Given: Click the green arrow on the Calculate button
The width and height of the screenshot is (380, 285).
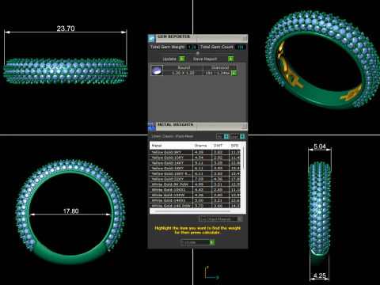Looking at the screenshot, I should click(212, 242).
